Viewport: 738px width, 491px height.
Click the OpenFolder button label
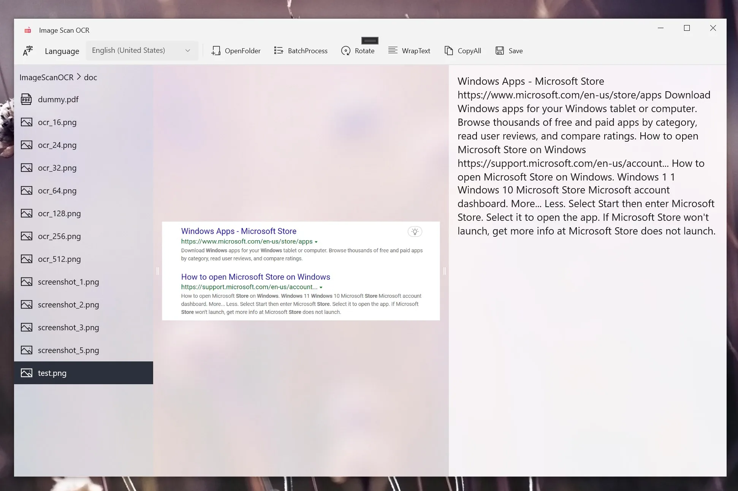point(242,51)
